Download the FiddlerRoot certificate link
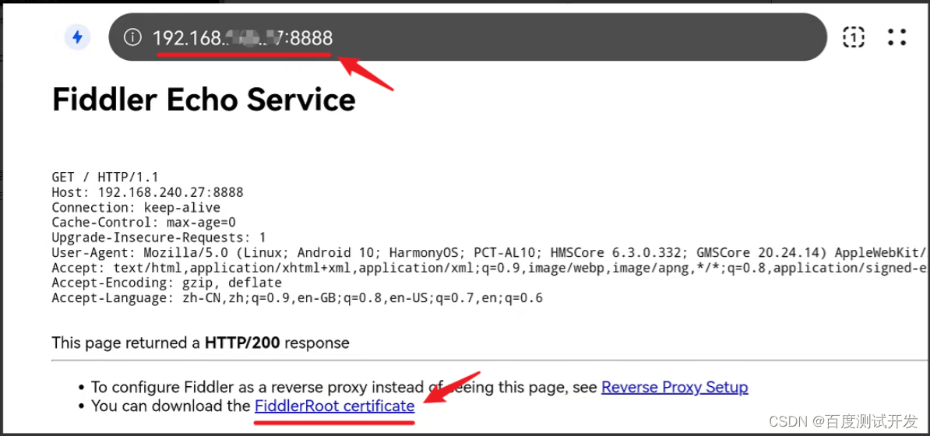The height and width of the screenshot is (436, 930). click(x=334, y=406)
